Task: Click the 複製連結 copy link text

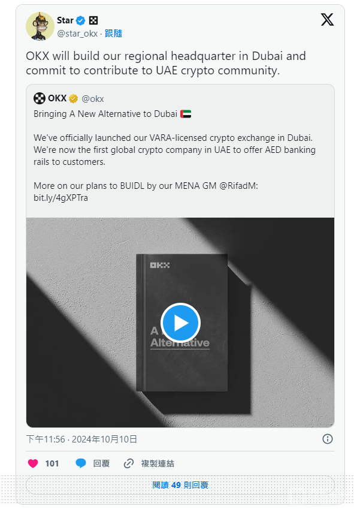Action: pyautogui.click(x=158, y=463)
